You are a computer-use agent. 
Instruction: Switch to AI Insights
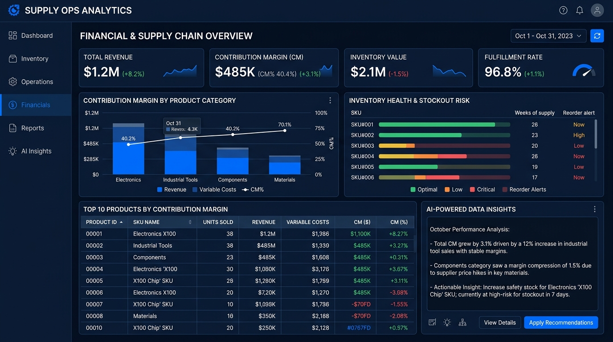coord(36,151)
